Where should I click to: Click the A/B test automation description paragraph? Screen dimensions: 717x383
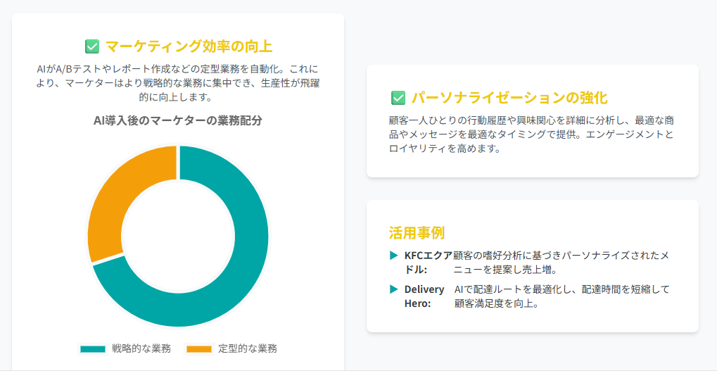click(178, 83)
